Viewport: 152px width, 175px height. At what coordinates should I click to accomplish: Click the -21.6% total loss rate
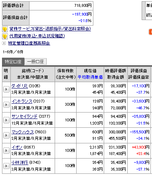tap(85, 21)
